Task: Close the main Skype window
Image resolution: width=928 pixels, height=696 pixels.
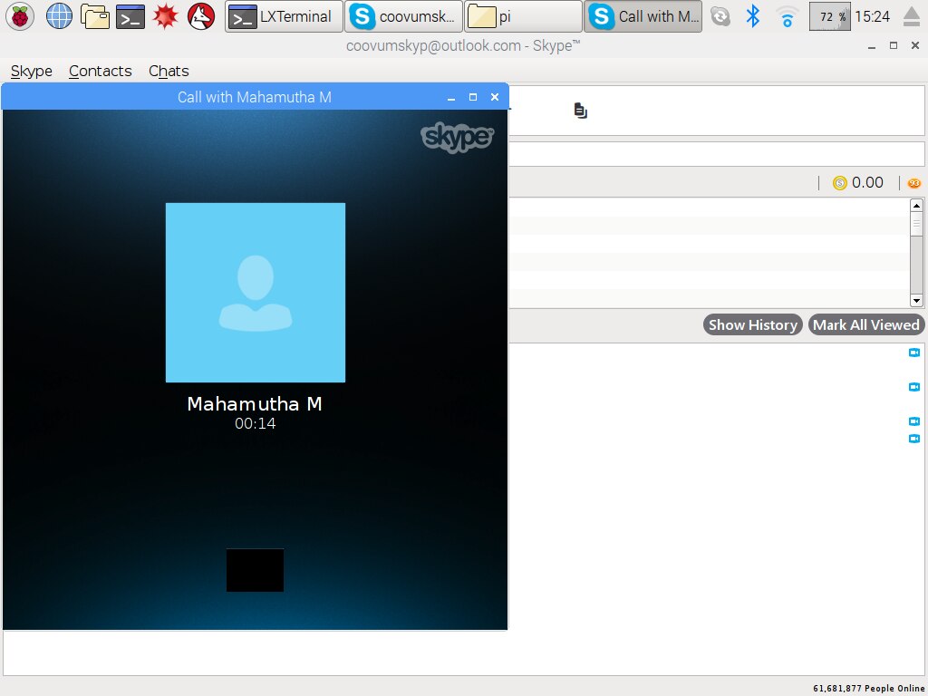Action: point(915,45)
